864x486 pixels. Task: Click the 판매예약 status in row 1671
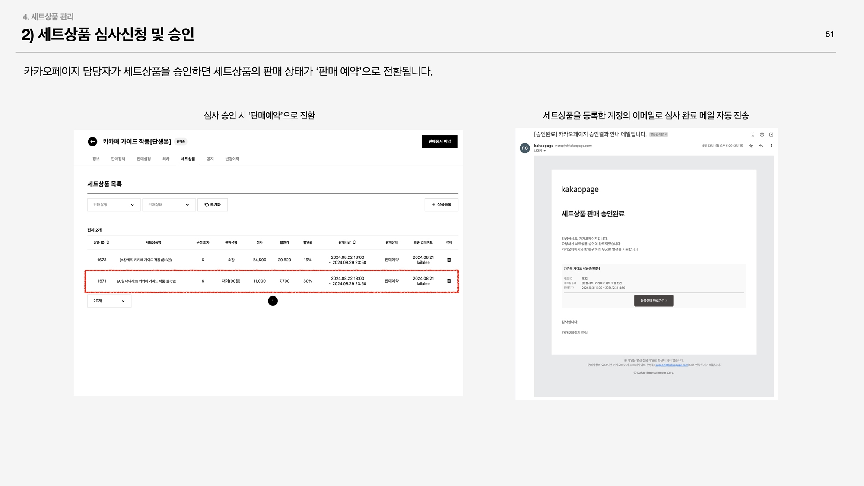(x=392, y=281)
